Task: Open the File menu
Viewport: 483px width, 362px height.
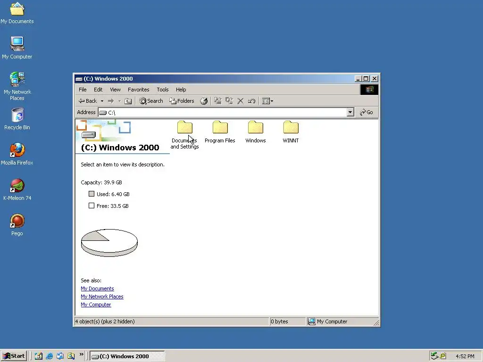Action: pos(83,90)
